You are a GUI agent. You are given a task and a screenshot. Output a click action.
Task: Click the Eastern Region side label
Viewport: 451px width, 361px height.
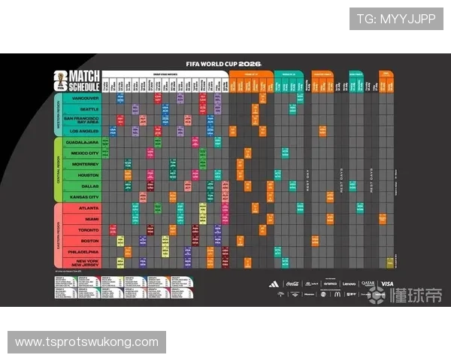click(x=59, y=235)
